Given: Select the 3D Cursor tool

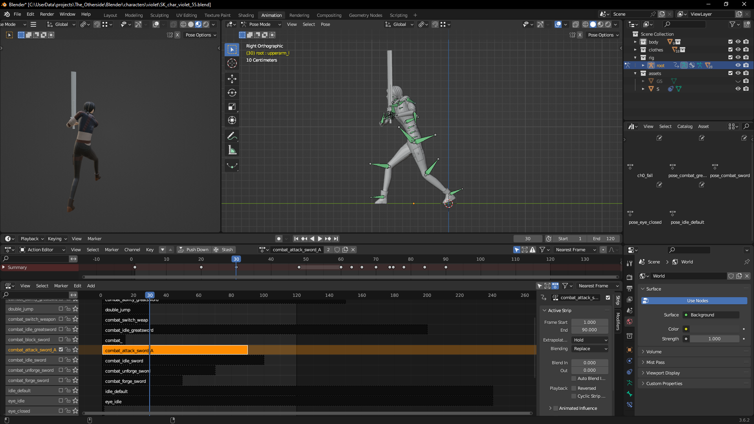Looking at the screenshot, I should [232, 63].
